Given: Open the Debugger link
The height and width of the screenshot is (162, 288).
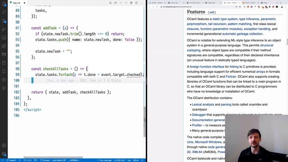Looking at the screenshot, I should pos(199,115).
